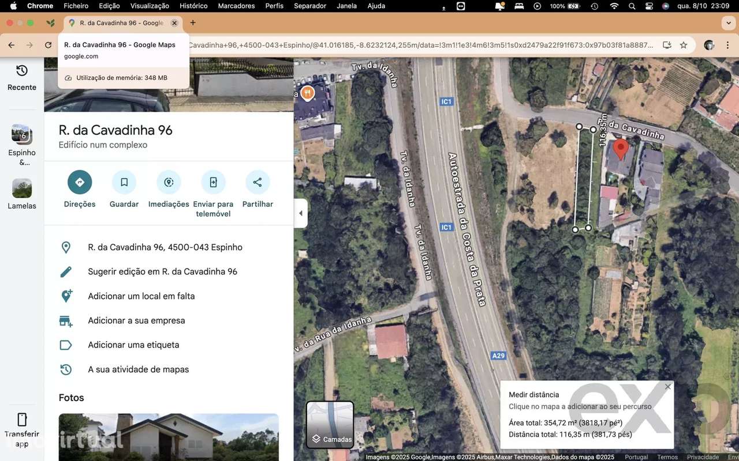
Task: Click the Enviar para telemóvel icon
Action: [213, 182]
